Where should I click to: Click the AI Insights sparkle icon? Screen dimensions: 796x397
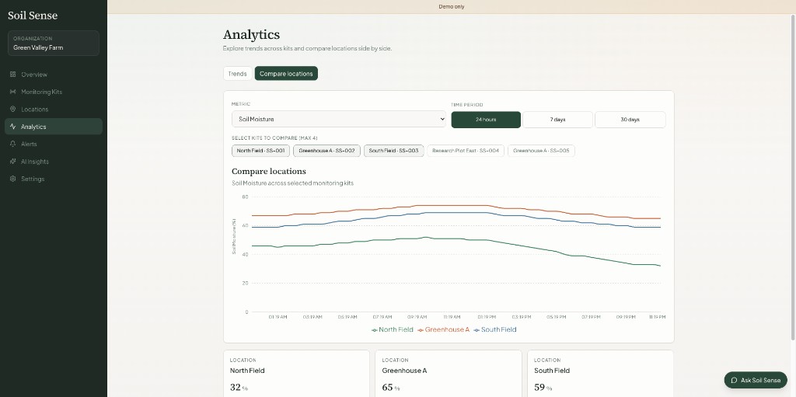point(12,162)
